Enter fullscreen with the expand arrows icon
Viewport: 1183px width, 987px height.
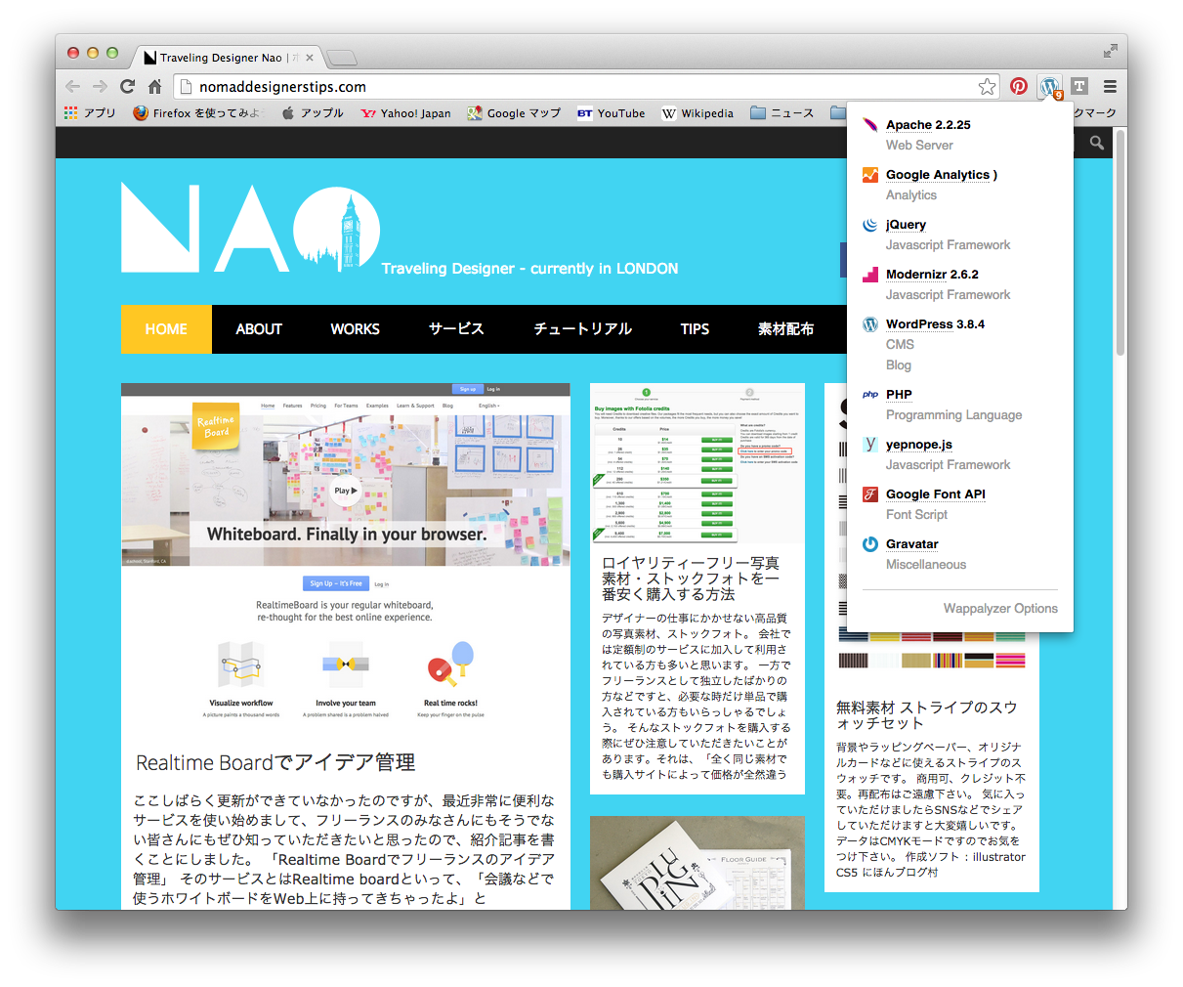coord(1111,51)
